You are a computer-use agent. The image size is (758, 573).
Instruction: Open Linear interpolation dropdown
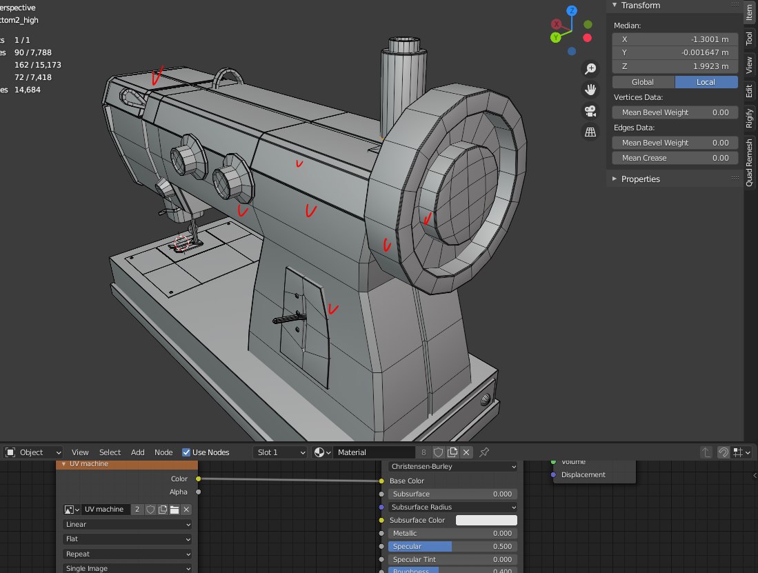pyautogui.click(x=127, y=524)
